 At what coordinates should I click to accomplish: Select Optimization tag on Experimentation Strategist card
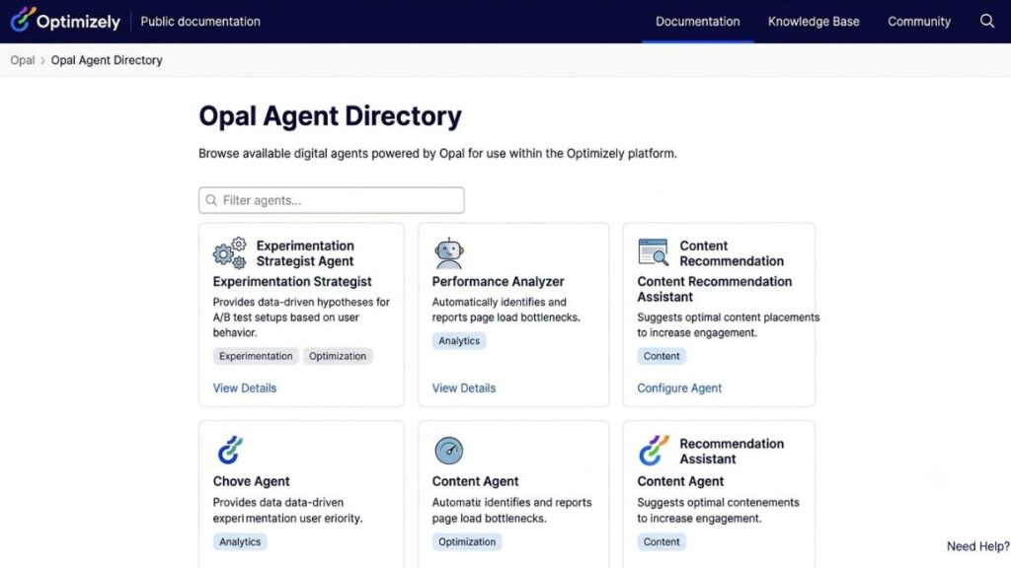338,356
